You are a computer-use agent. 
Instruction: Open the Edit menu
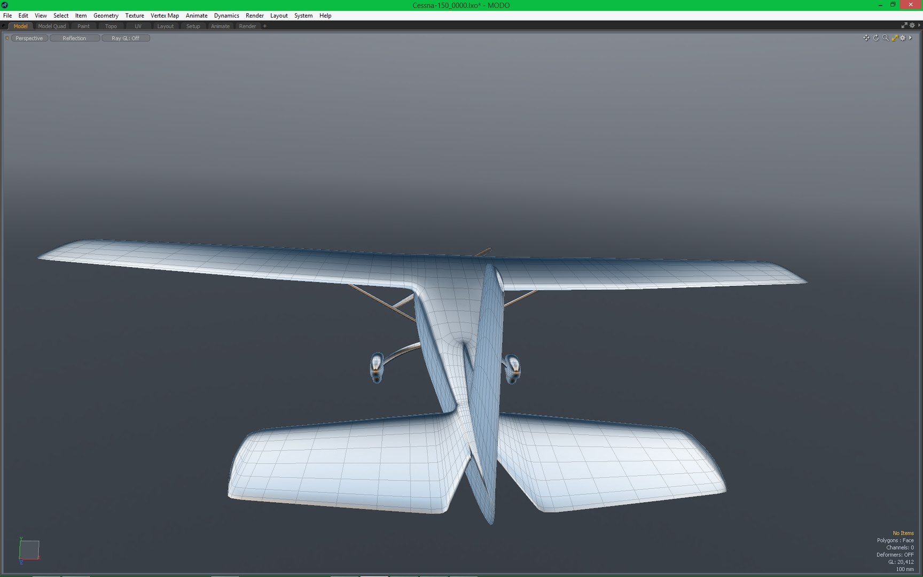click(x=23, y=15)
